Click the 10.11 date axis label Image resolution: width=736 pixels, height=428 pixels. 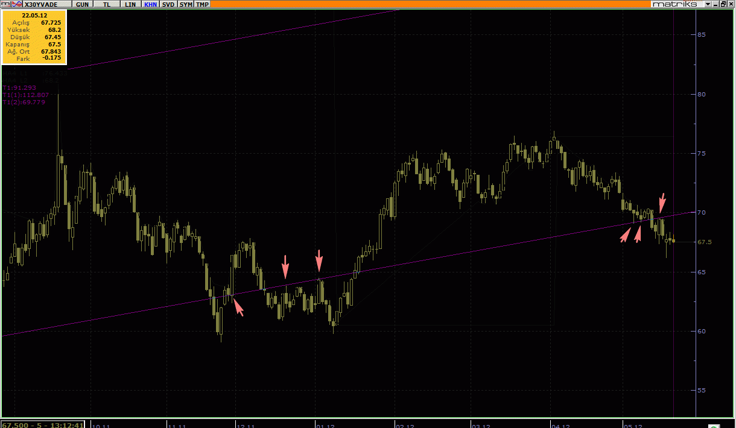[100, 426]
